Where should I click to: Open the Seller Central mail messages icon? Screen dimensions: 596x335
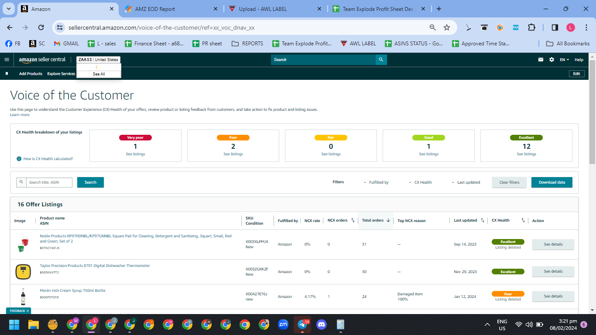pyautogui.click(x=541, y=60)
